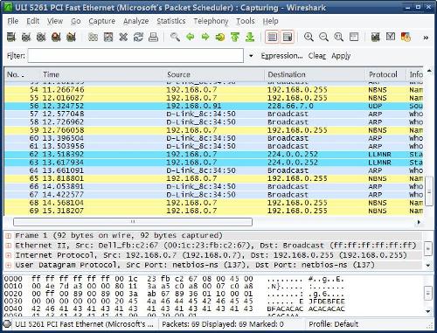This screenshot has height=333, width=437.
Task: Click the Apply filter button
Action: [341, 56]
